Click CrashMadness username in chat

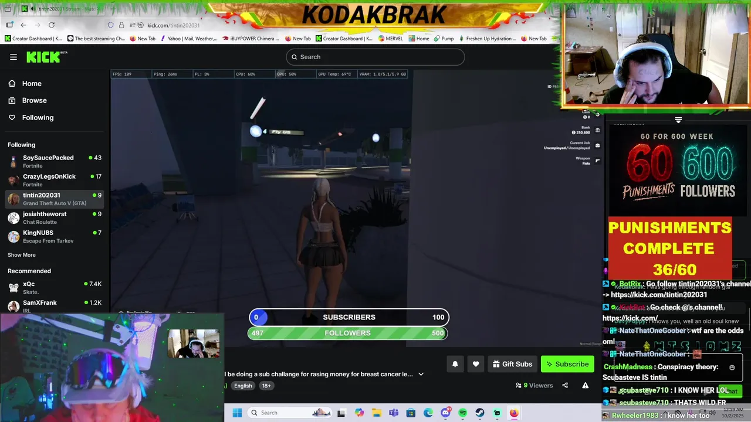pyautogui.click(x=628, y=367)
